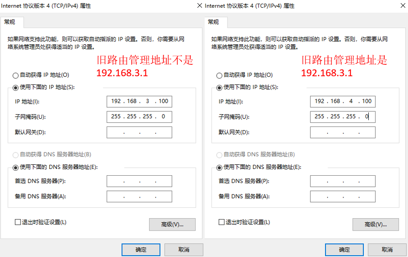Click 首选 DNS 服务器 field in right dialog
Viewport: 408px width, 257px height.
click(x=343, y=181)
